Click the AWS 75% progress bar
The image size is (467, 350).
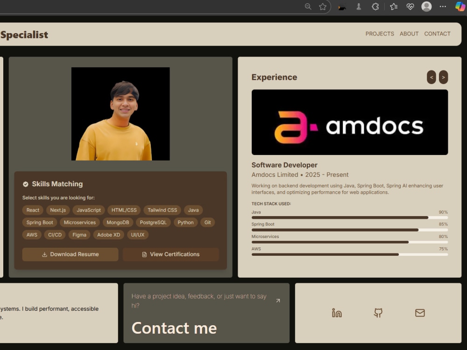(x=350, y=254)
